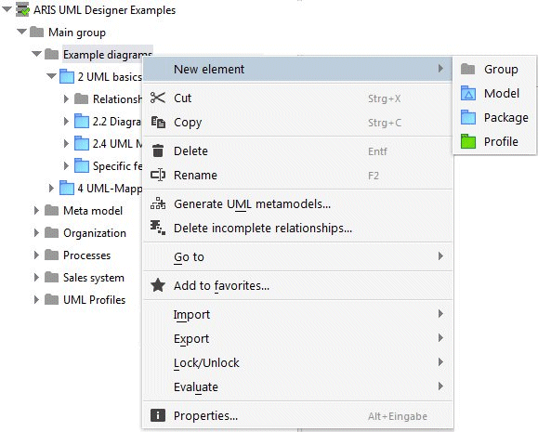Screen dimensions: 538x432
Task: Collapse the Main group node
Action: point(21,32)
